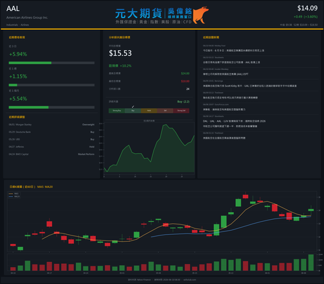Open the first Stocktwits headline mentioning AAL
Image resolution: width=324 pixels, height=284 pixels.
(x=231, y=62)
